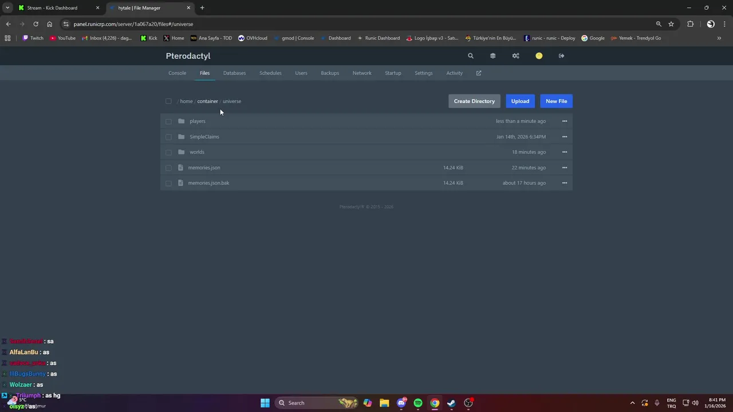Click the Upload button
Screen dimensions: 733x412
pos(520,101)
